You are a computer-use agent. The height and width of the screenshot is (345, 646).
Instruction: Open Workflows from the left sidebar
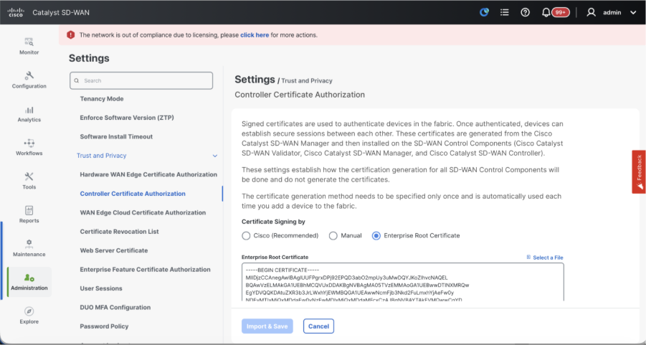(x=29, y=147)
